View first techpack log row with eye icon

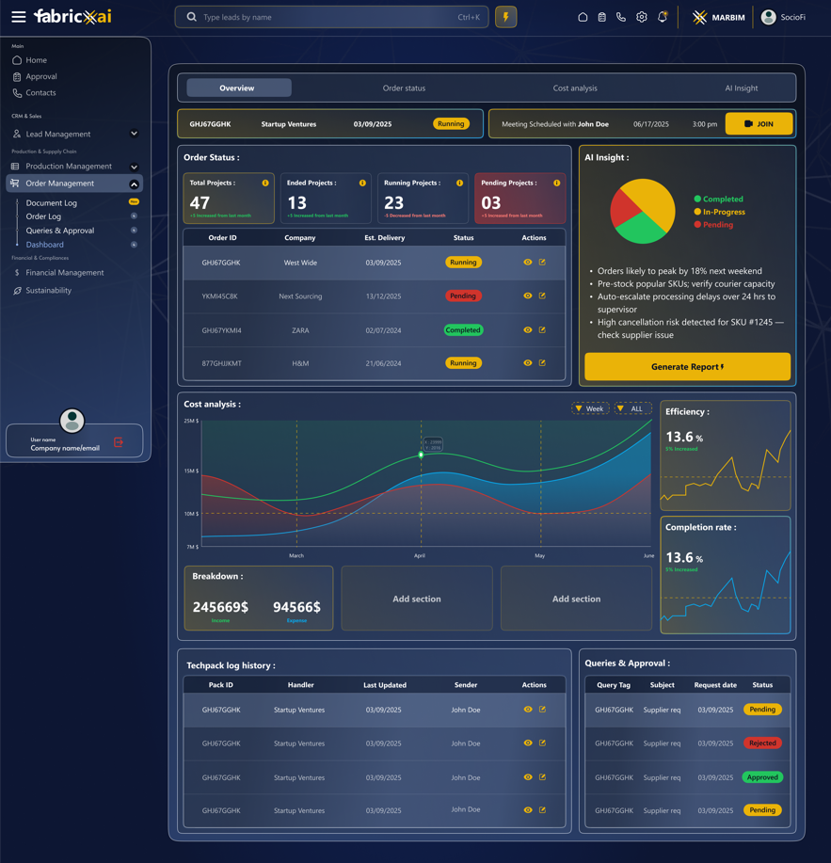tap(528, 710)
